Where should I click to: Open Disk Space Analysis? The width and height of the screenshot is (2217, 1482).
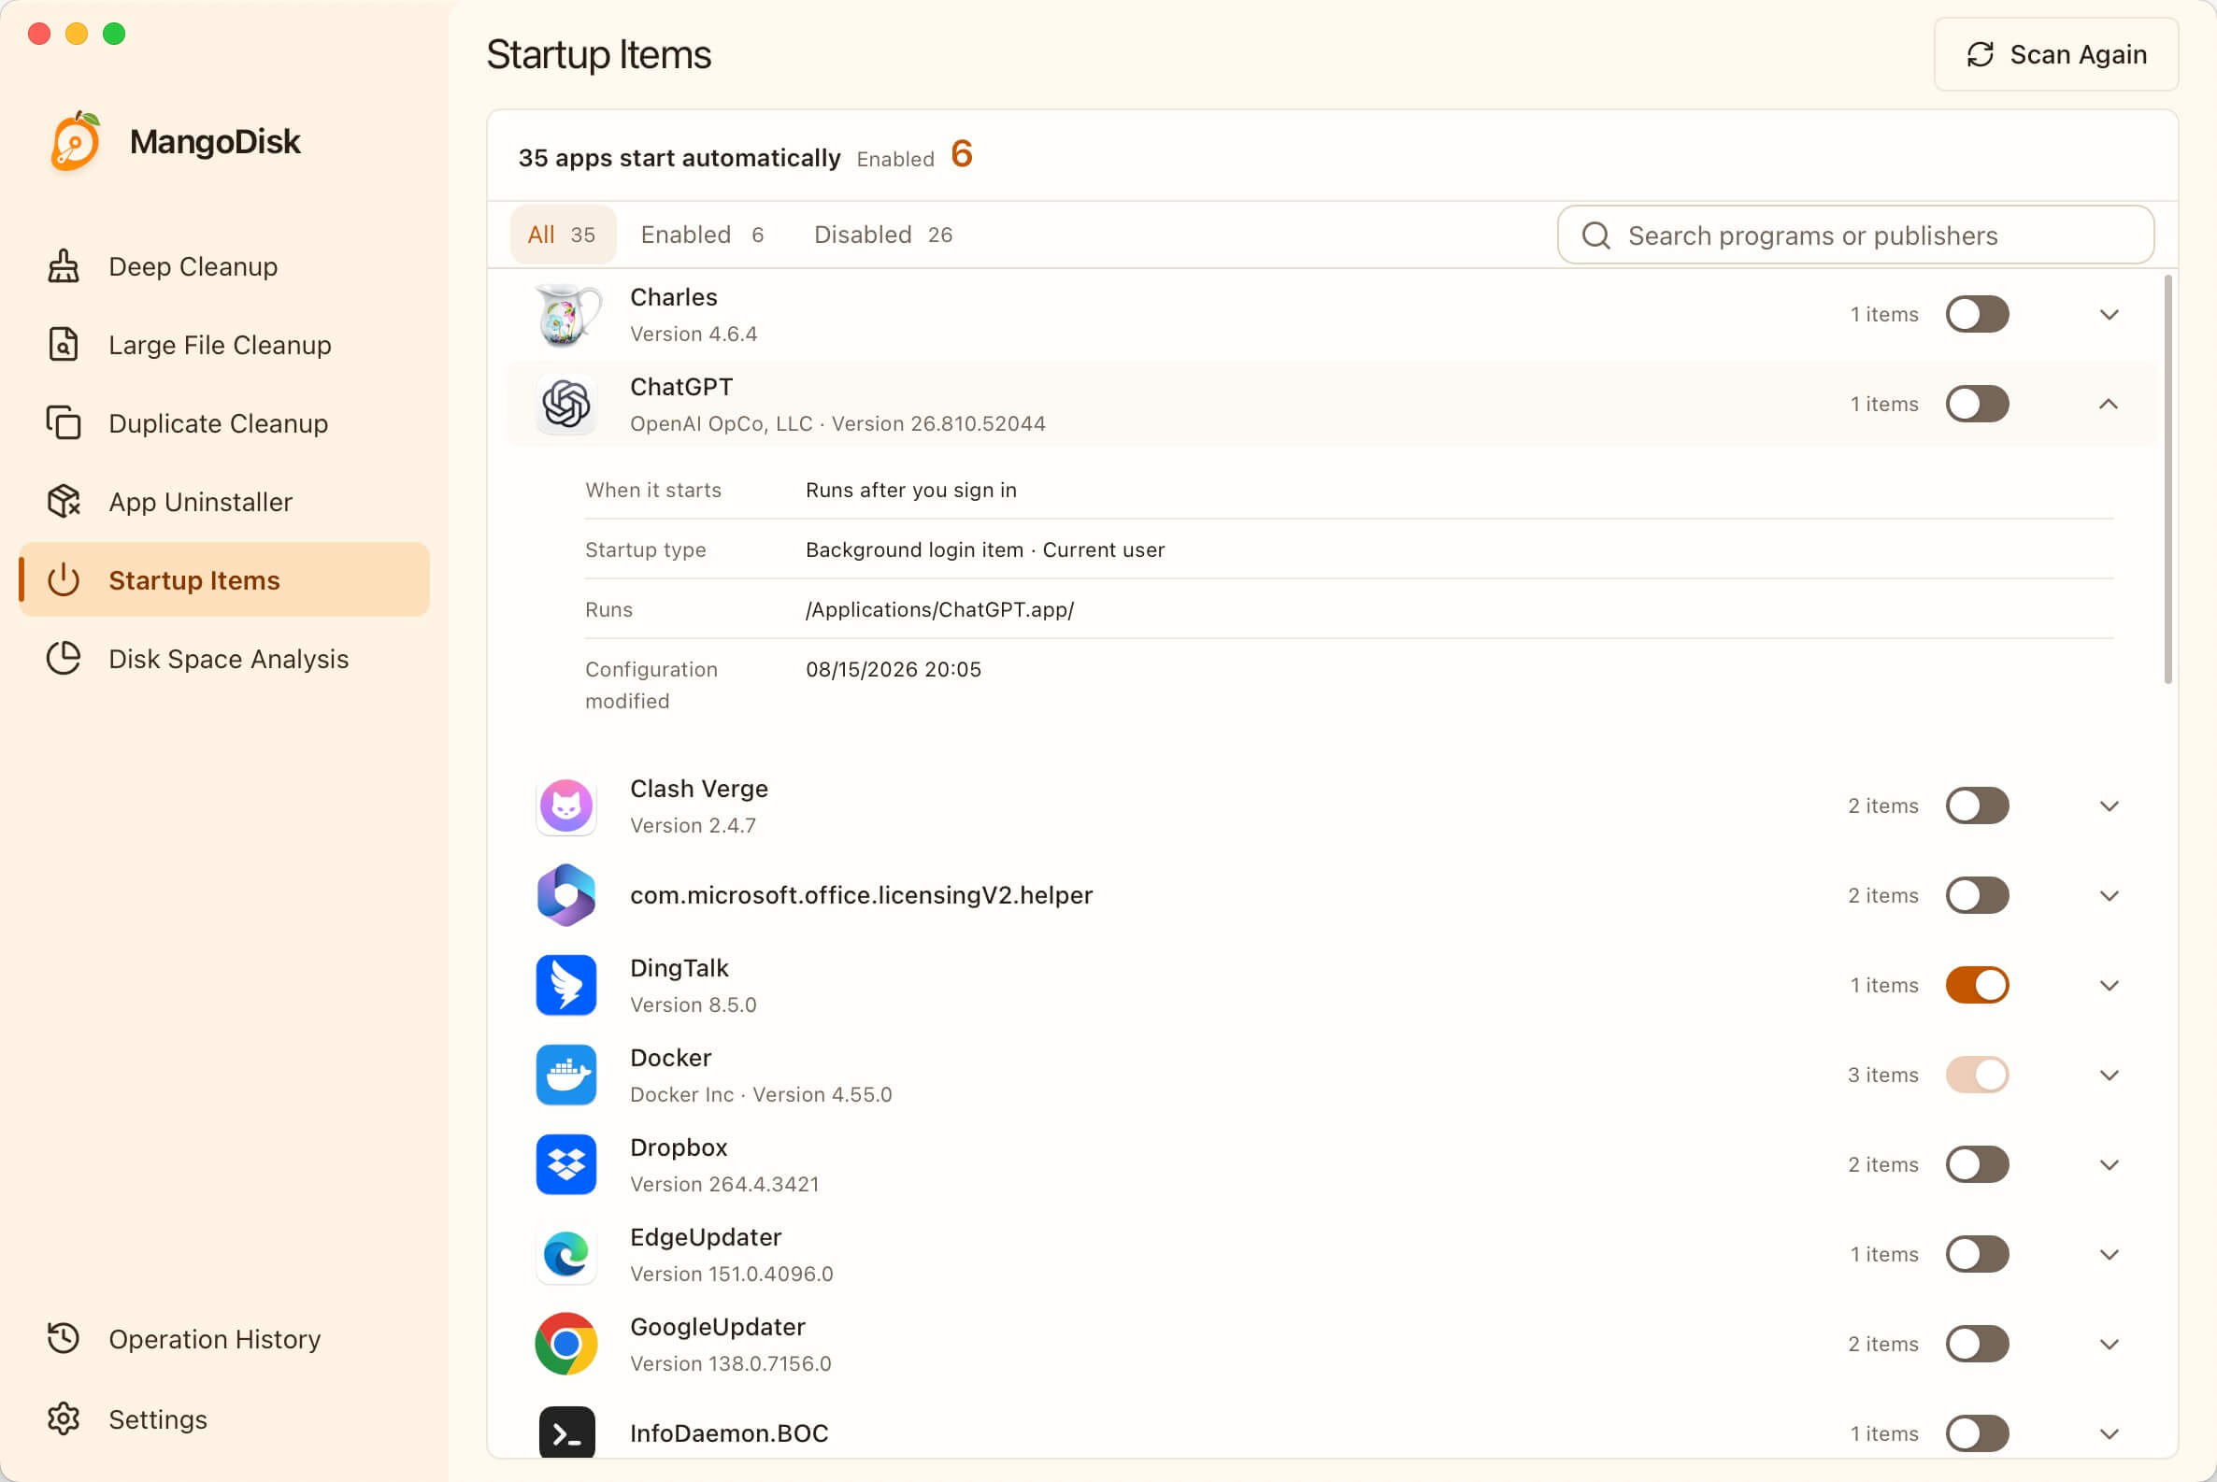click(x=224, y=659)
